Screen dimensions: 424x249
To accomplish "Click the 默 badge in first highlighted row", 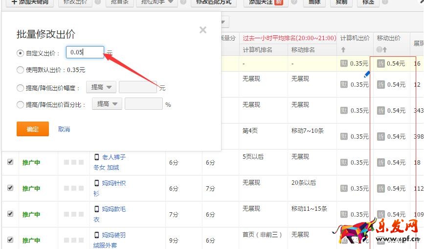I will [345, 63].
